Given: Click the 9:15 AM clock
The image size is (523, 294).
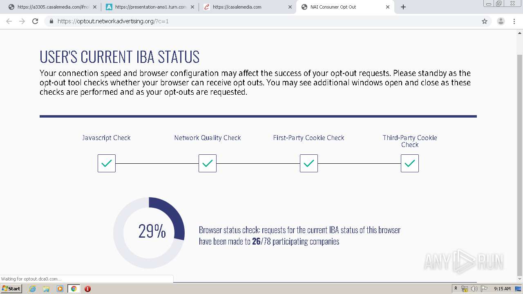Looking at the screenshot, I should click(502, 289).
